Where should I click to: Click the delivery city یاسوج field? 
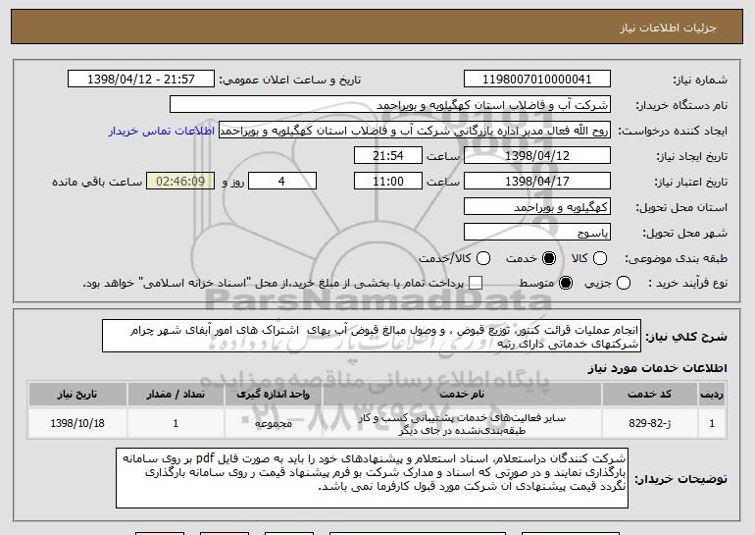pos(537,233)
